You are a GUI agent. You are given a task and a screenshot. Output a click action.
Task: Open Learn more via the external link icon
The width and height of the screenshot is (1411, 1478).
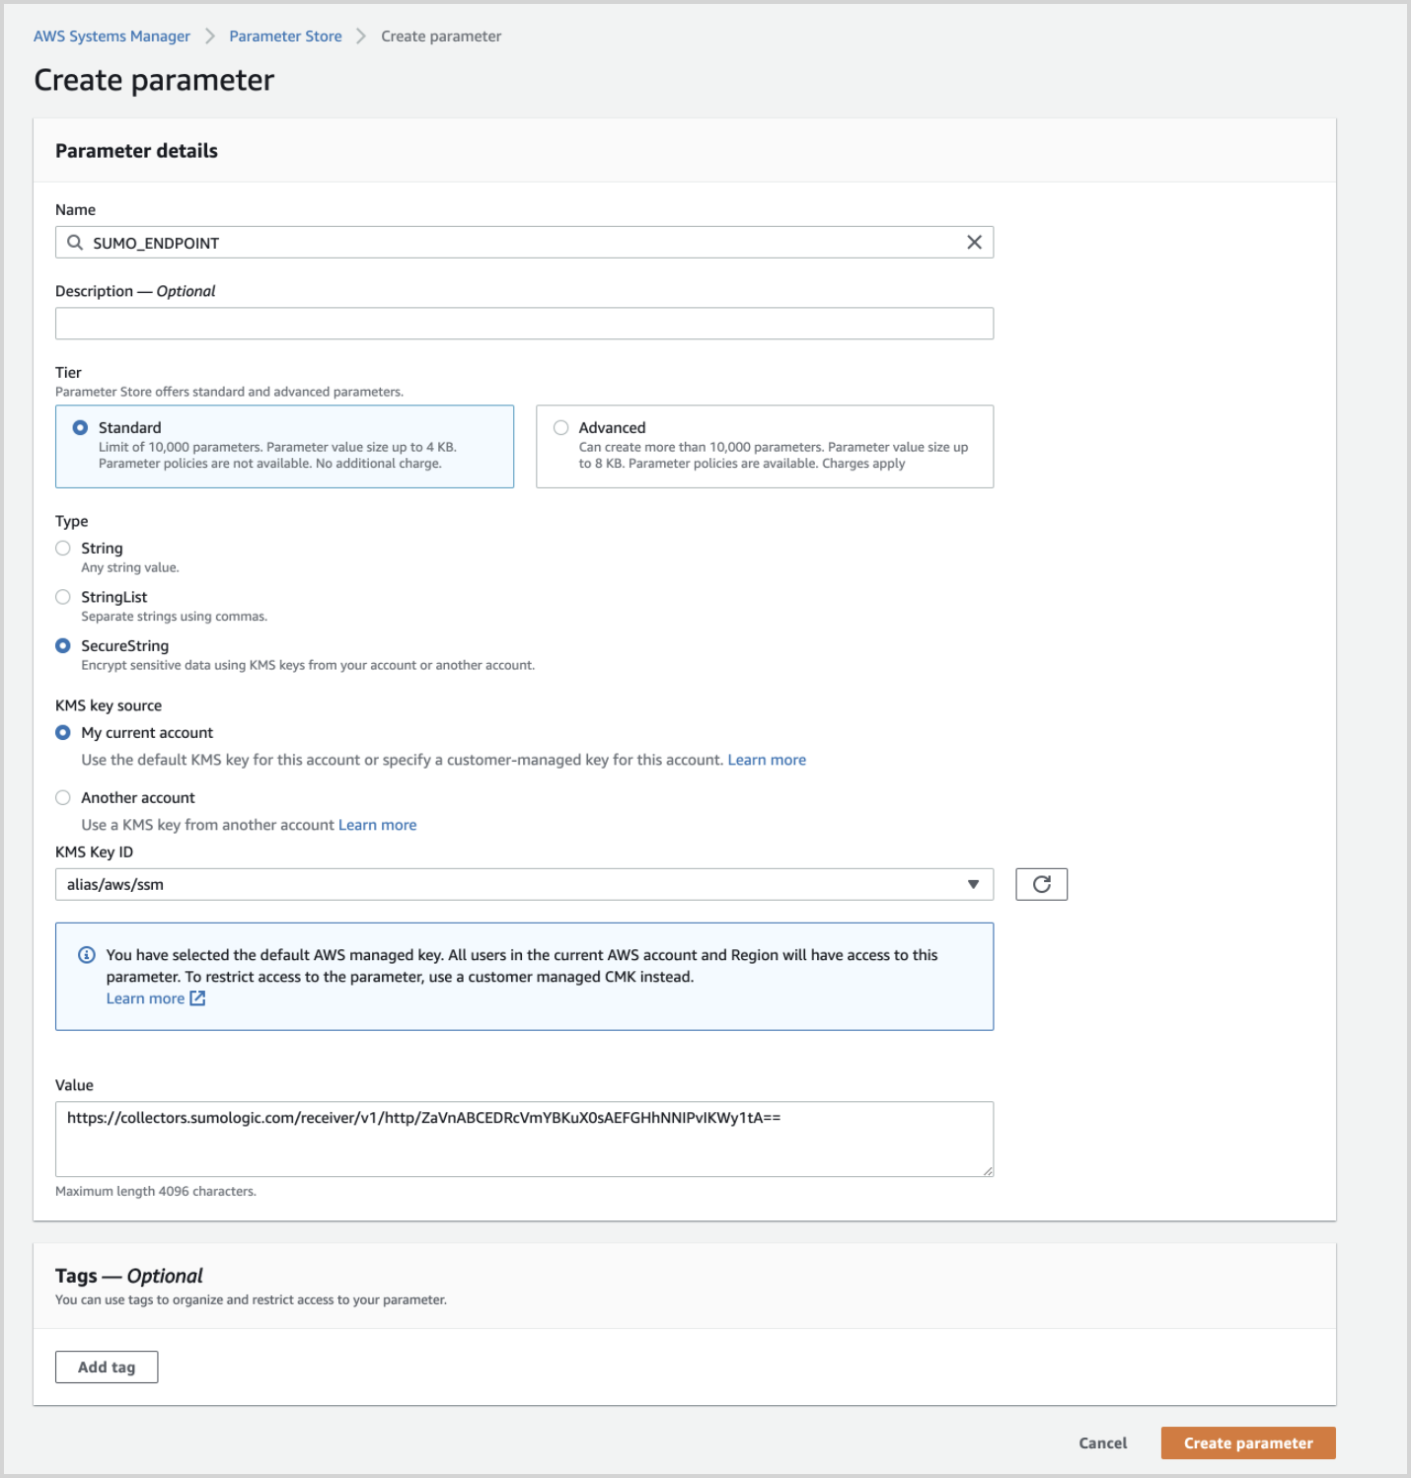[x=196, y=998]
